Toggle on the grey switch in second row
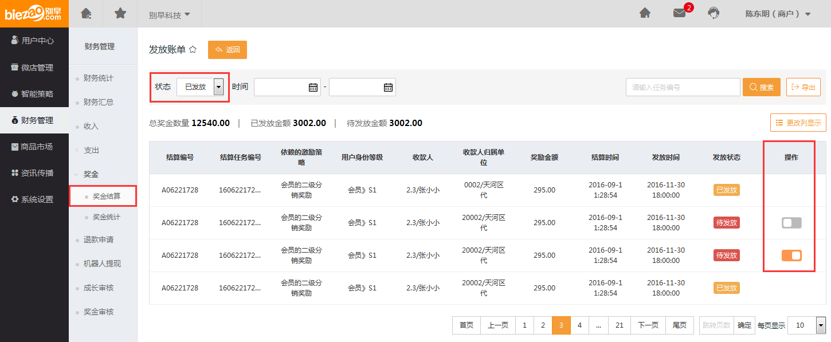Image resolution: width=831 pixels, height=342 pixels. [x=791, y=223]
